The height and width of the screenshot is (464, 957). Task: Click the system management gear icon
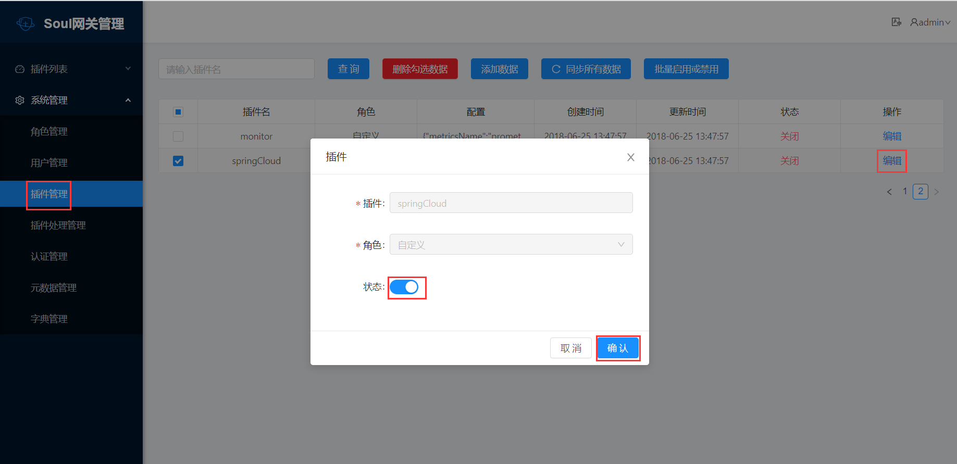(20, 100)
